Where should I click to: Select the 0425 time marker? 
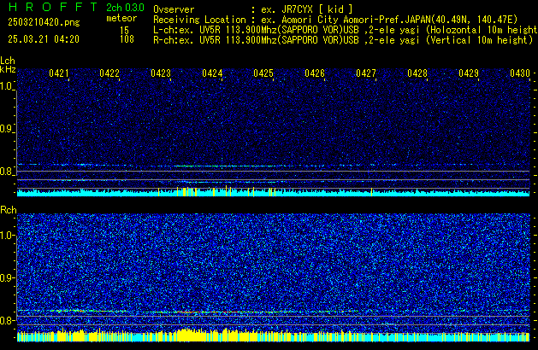263,73
